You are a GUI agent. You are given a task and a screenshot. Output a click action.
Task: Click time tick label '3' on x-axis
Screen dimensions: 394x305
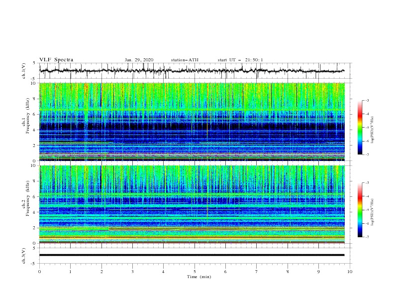click(x=132, y=272)
